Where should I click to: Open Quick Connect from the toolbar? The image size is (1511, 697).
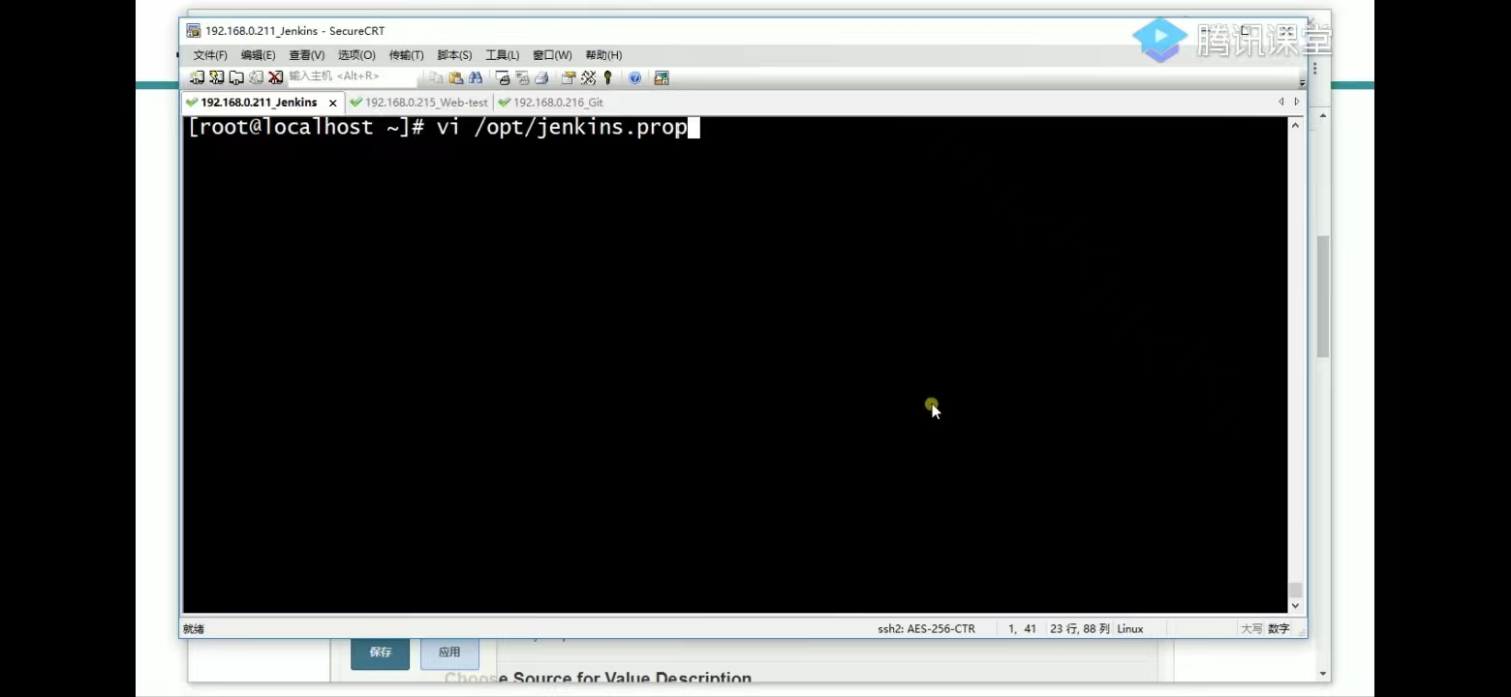[x=217, y=77]
